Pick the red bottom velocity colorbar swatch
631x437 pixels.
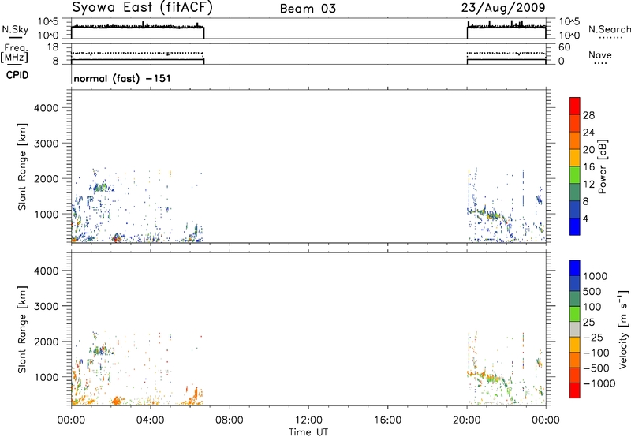575,390
